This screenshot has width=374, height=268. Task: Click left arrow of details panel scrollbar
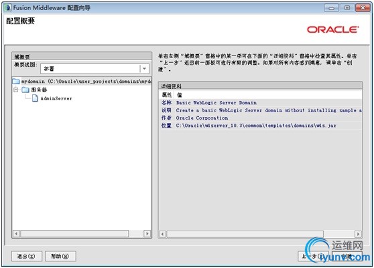click(x=162, y=234)
